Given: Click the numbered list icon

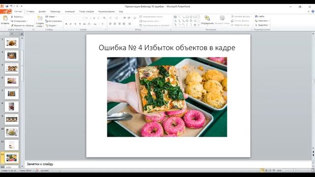Looking at the screenshot, I should coord(117,18).
